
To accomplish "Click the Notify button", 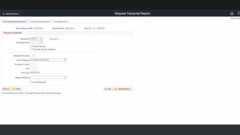I will click(x=17, y=89).
